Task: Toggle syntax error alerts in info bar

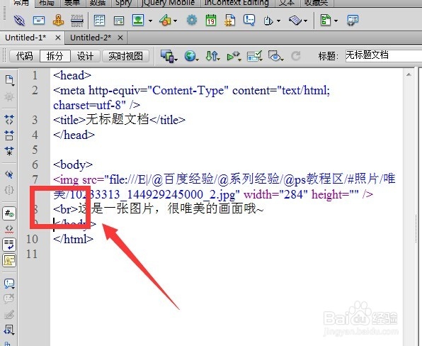Action: pyautogui.click(x=9, y=260)
